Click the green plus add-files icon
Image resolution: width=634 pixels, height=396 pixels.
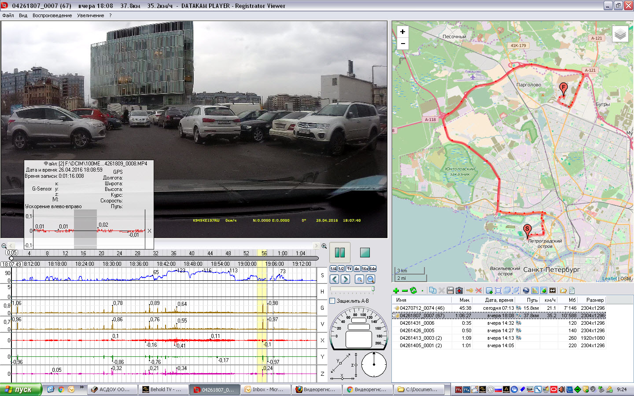(396, 290)
